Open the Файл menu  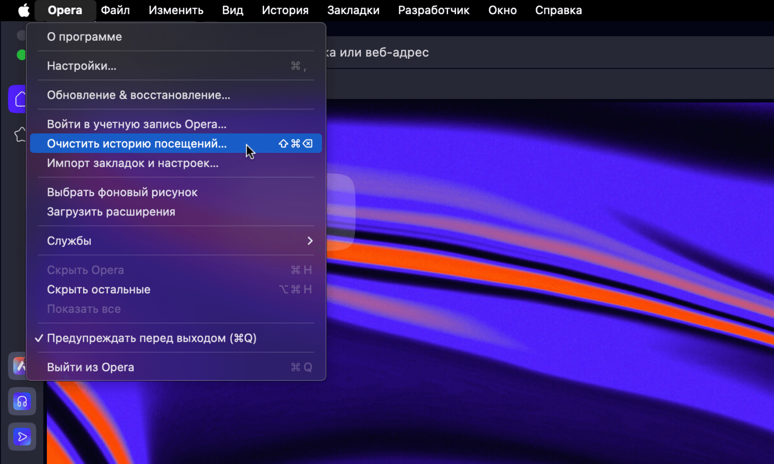pyautogui.click(x=115, y=10)
